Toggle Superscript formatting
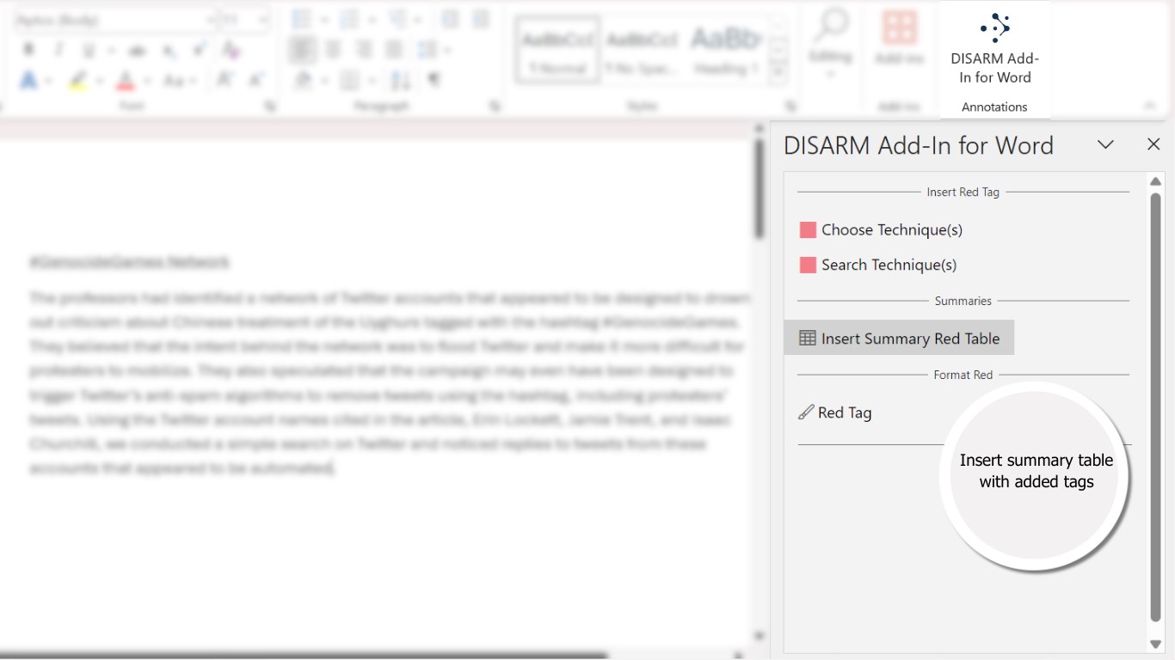Image resolution: width=1175 pixels, height=660 pixels. coord(199,50)
